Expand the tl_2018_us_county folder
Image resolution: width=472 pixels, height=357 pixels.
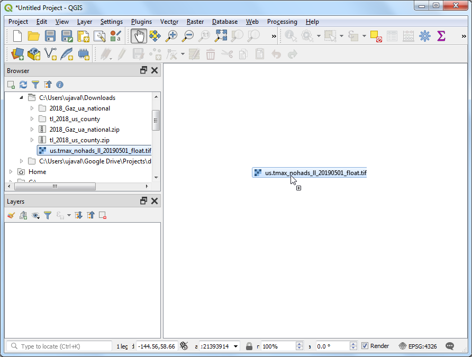[x=32, y=119]
